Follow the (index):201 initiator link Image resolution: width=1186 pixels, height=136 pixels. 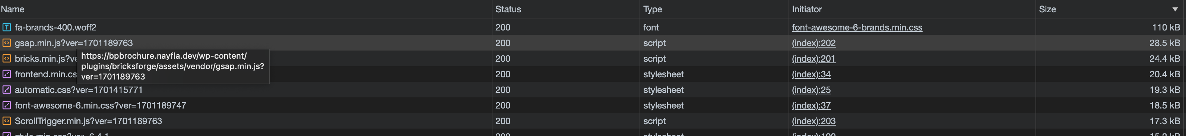pos(814,58)
